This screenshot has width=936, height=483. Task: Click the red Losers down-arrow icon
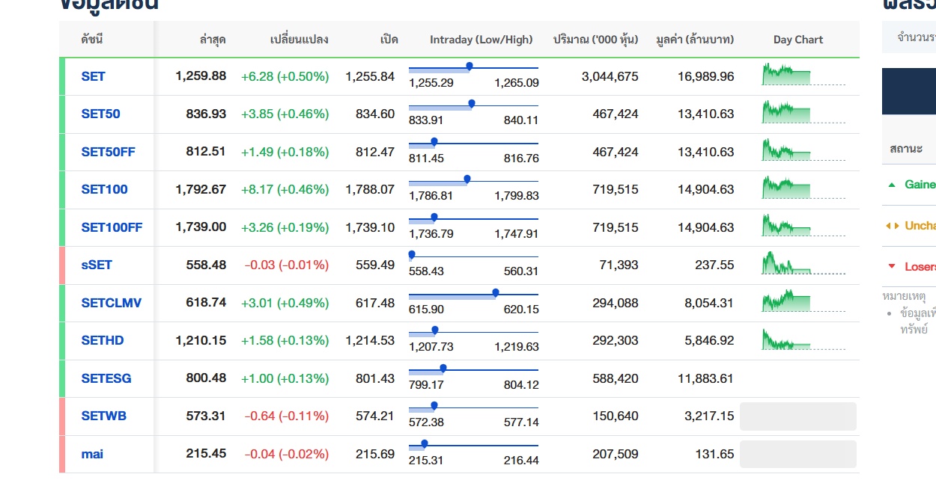pos(891,266)
